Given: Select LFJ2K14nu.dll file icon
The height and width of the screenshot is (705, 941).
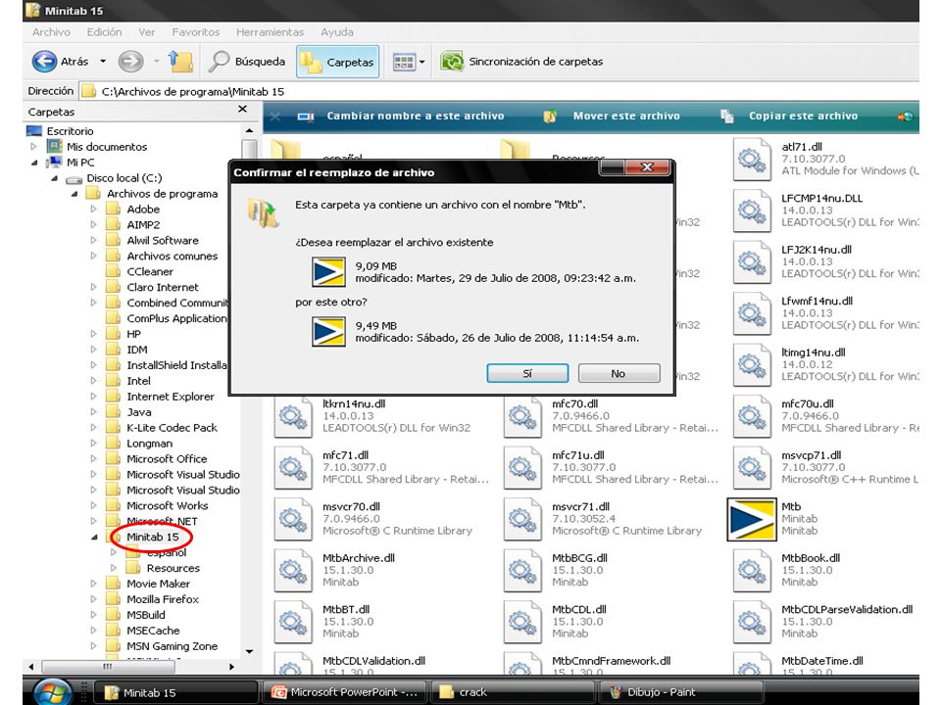Looking at the screenshot, I should click(x=752, y=262).
